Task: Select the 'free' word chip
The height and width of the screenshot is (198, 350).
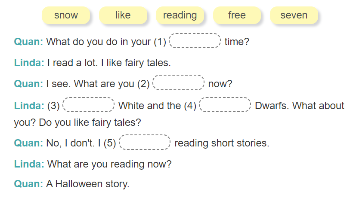Action: point(237,15)
